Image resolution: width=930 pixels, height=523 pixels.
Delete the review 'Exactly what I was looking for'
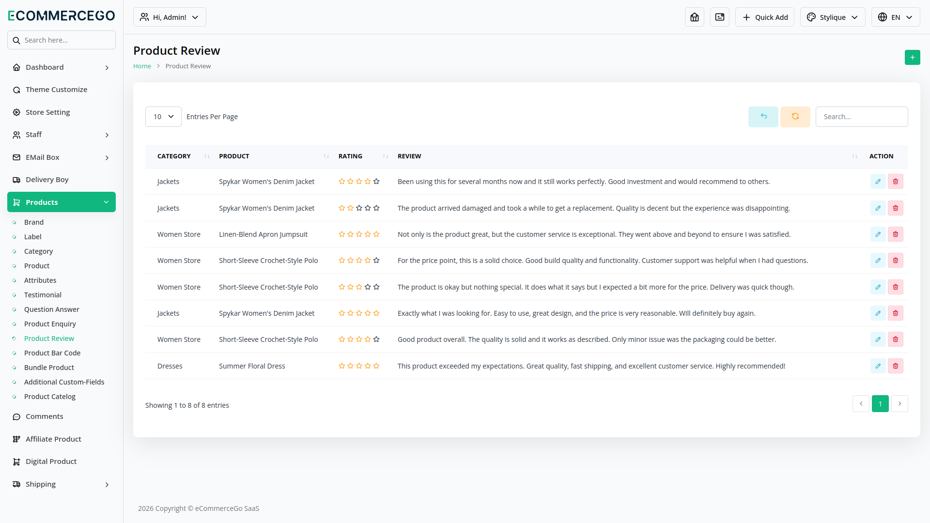[x=896, y=313]
